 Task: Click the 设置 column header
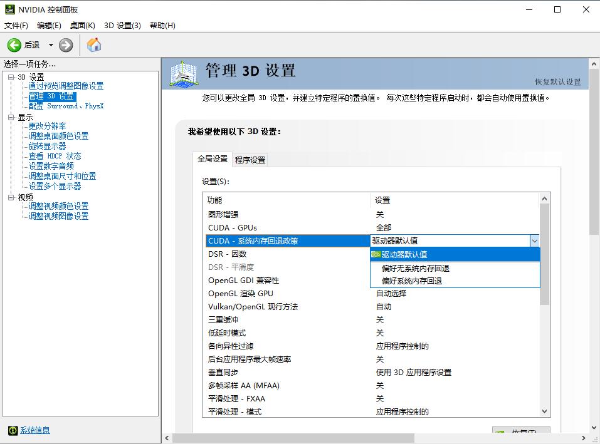455,200
